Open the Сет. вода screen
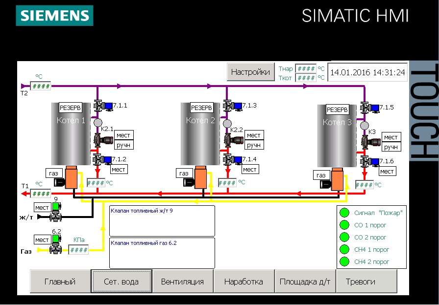Viewport: 439px width, 305px height. 121,282
